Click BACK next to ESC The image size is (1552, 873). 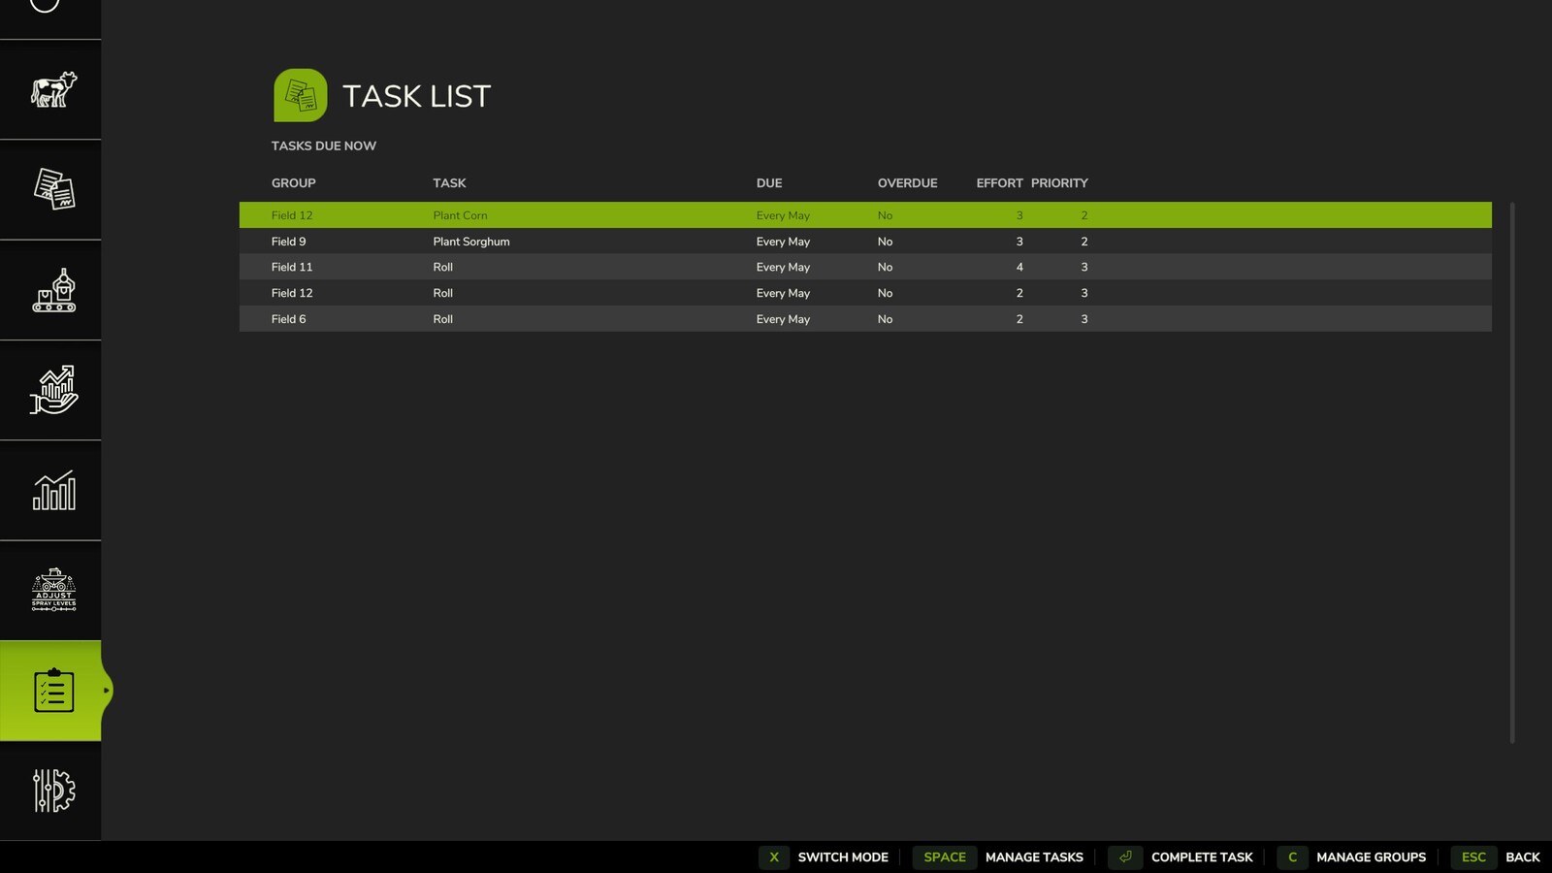(x=1523, y=857)
